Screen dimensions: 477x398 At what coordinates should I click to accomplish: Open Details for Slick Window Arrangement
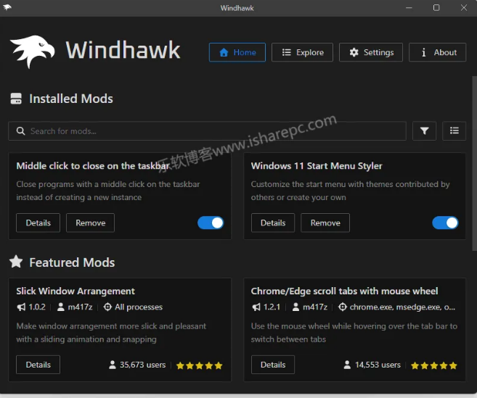(x=38, y=365)
